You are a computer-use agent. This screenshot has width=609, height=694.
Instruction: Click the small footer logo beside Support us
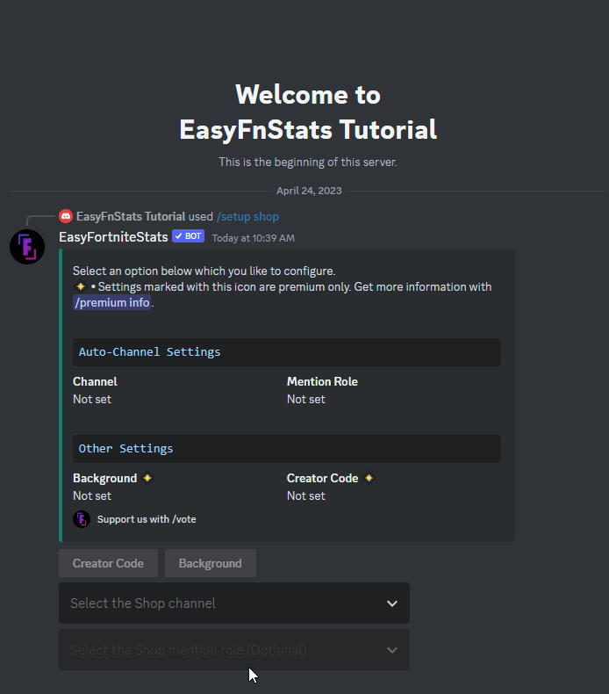pos(82,519)
